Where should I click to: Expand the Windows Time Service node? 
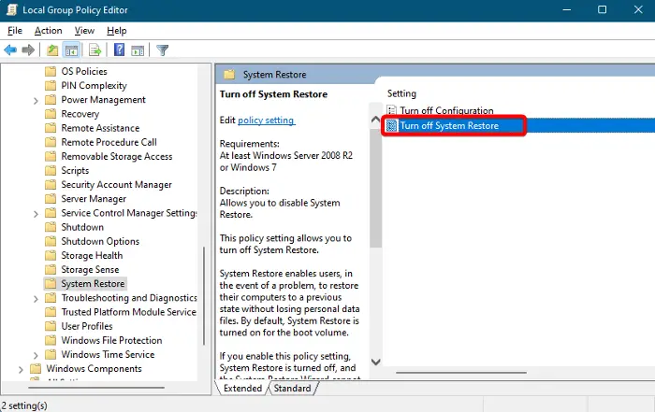pyautogui.click(x=36, y=355)
